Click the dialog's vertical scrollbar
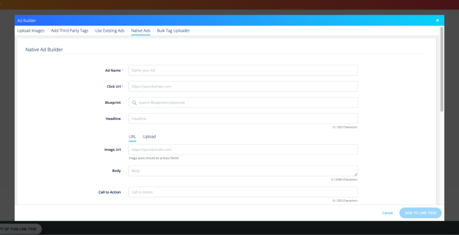The height and width of the screenshot is (235, 459). tap(442, 69)
